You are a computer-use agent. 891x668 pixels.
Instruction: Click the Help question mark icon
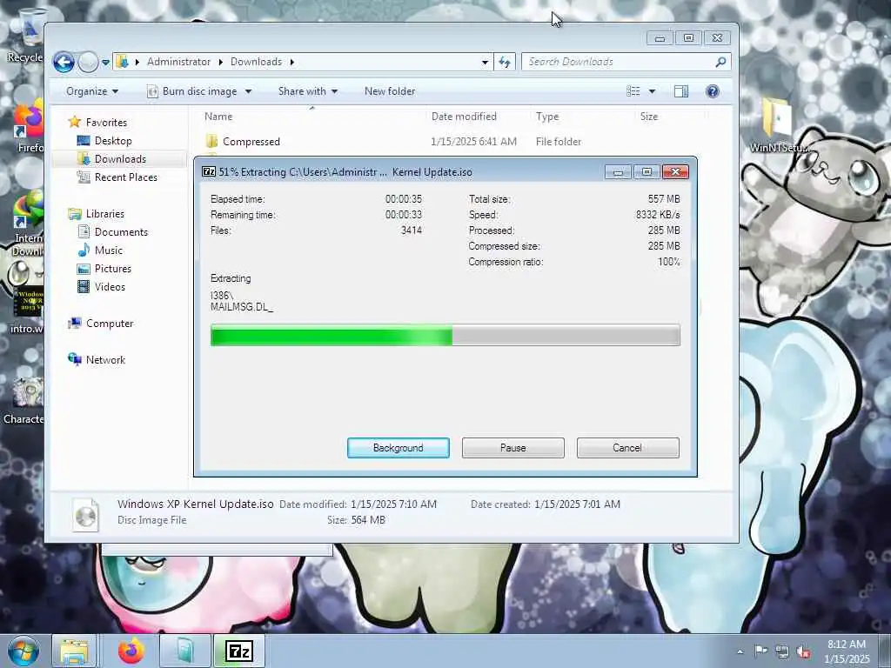pos(712,91)
